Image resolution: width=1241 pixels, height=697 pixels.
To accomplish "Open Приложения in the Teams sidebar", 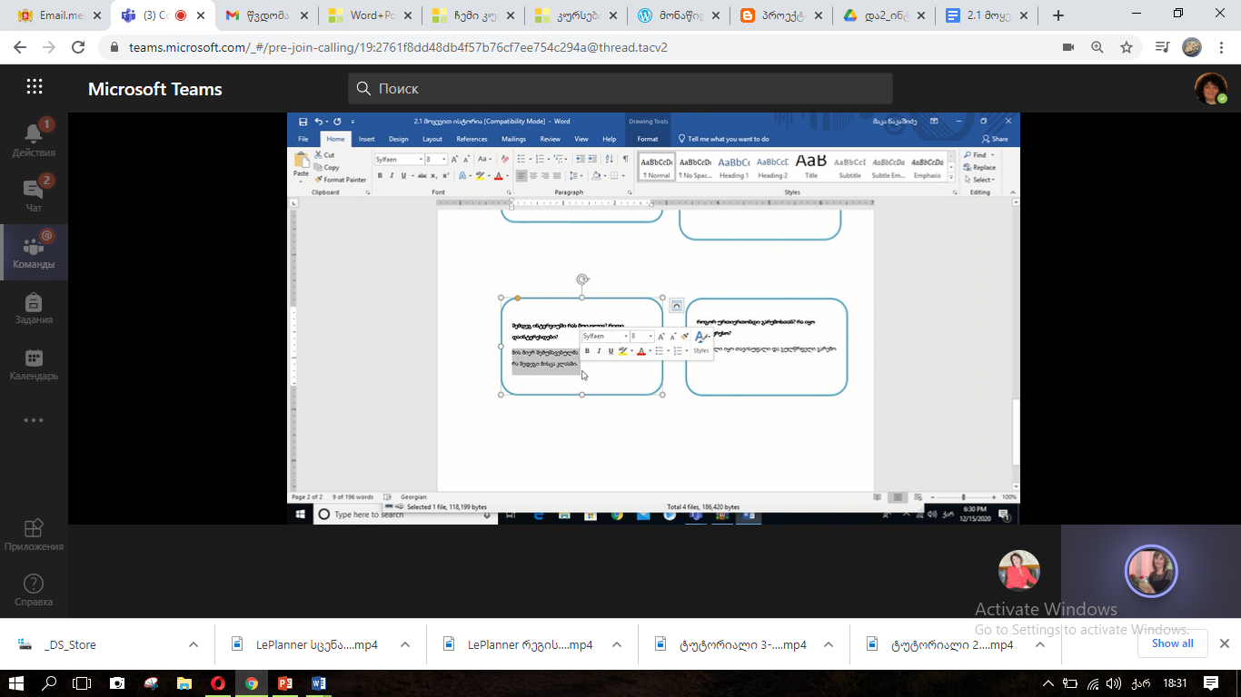I will [x=34, y=535].
